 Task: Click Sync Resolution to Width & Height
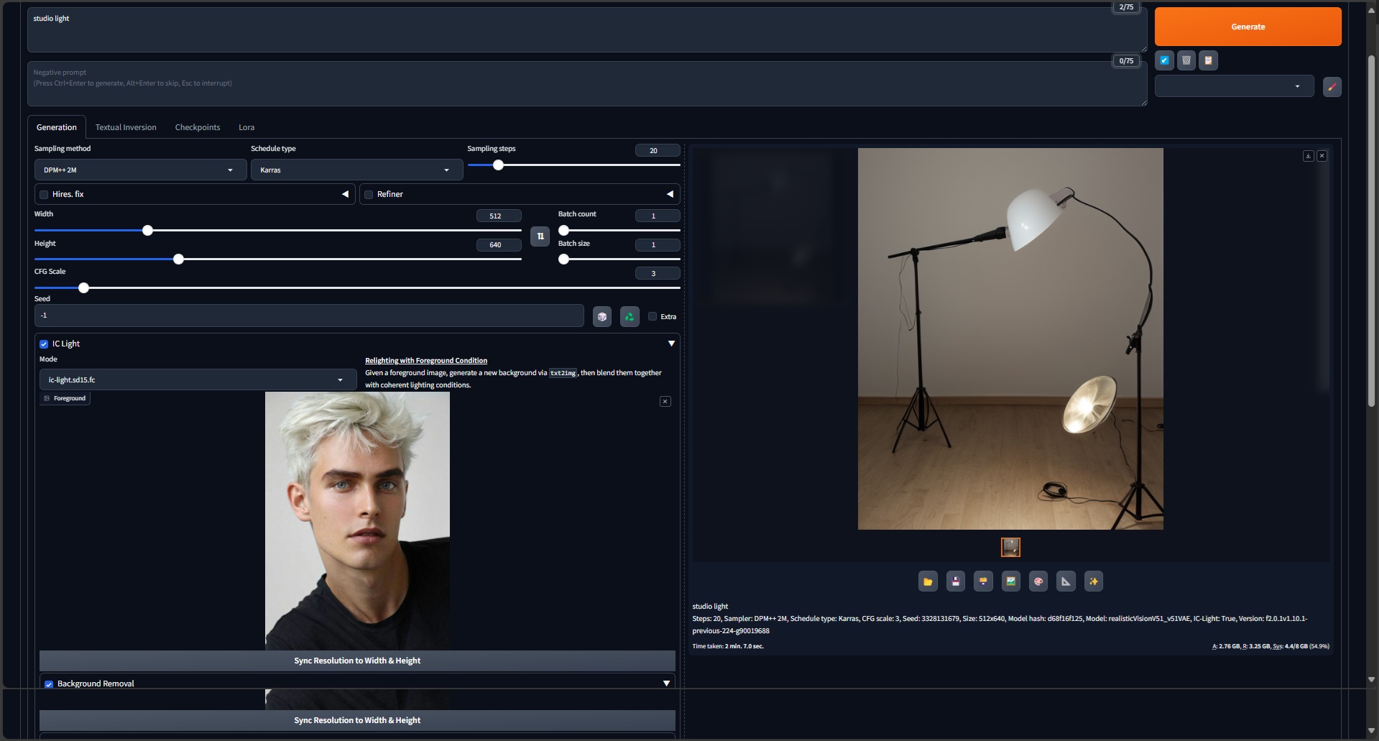(x=357, y=661)
